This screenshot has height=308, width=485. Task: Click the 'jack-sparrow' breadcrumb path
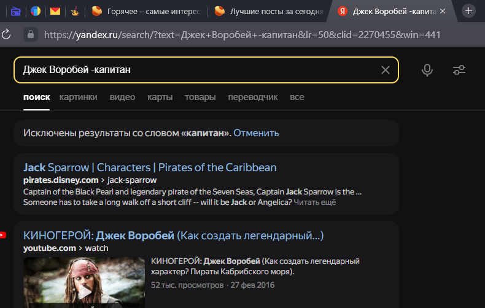coord(132,180)
